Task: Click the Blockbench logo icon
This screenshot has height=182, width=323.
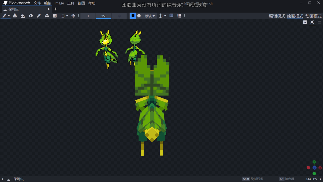Action: [x=5, y=3]
